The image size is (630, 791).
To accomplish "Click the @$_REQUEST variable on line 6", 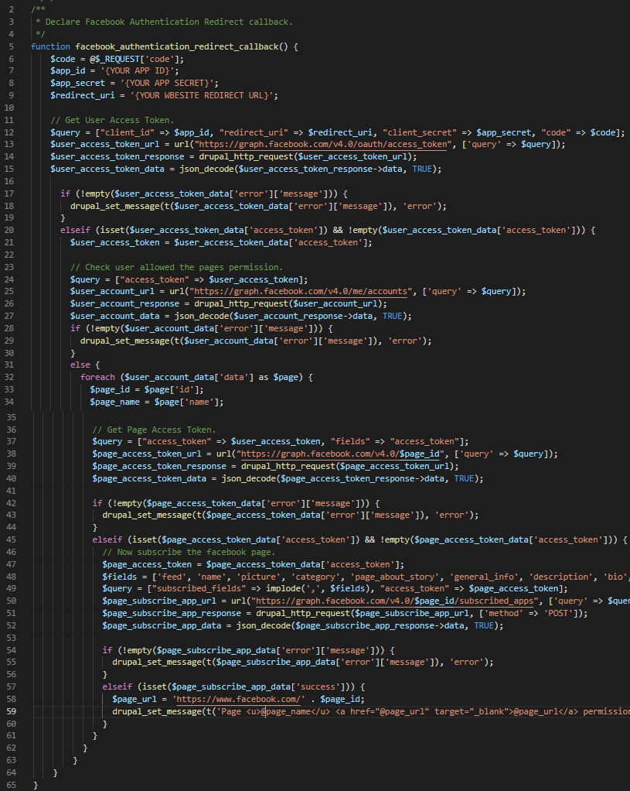I will 114,59.
